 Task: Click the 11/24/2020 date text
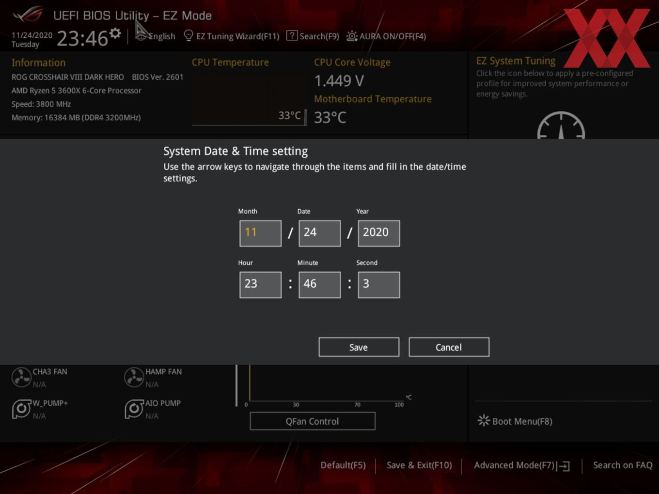[32, 35]
